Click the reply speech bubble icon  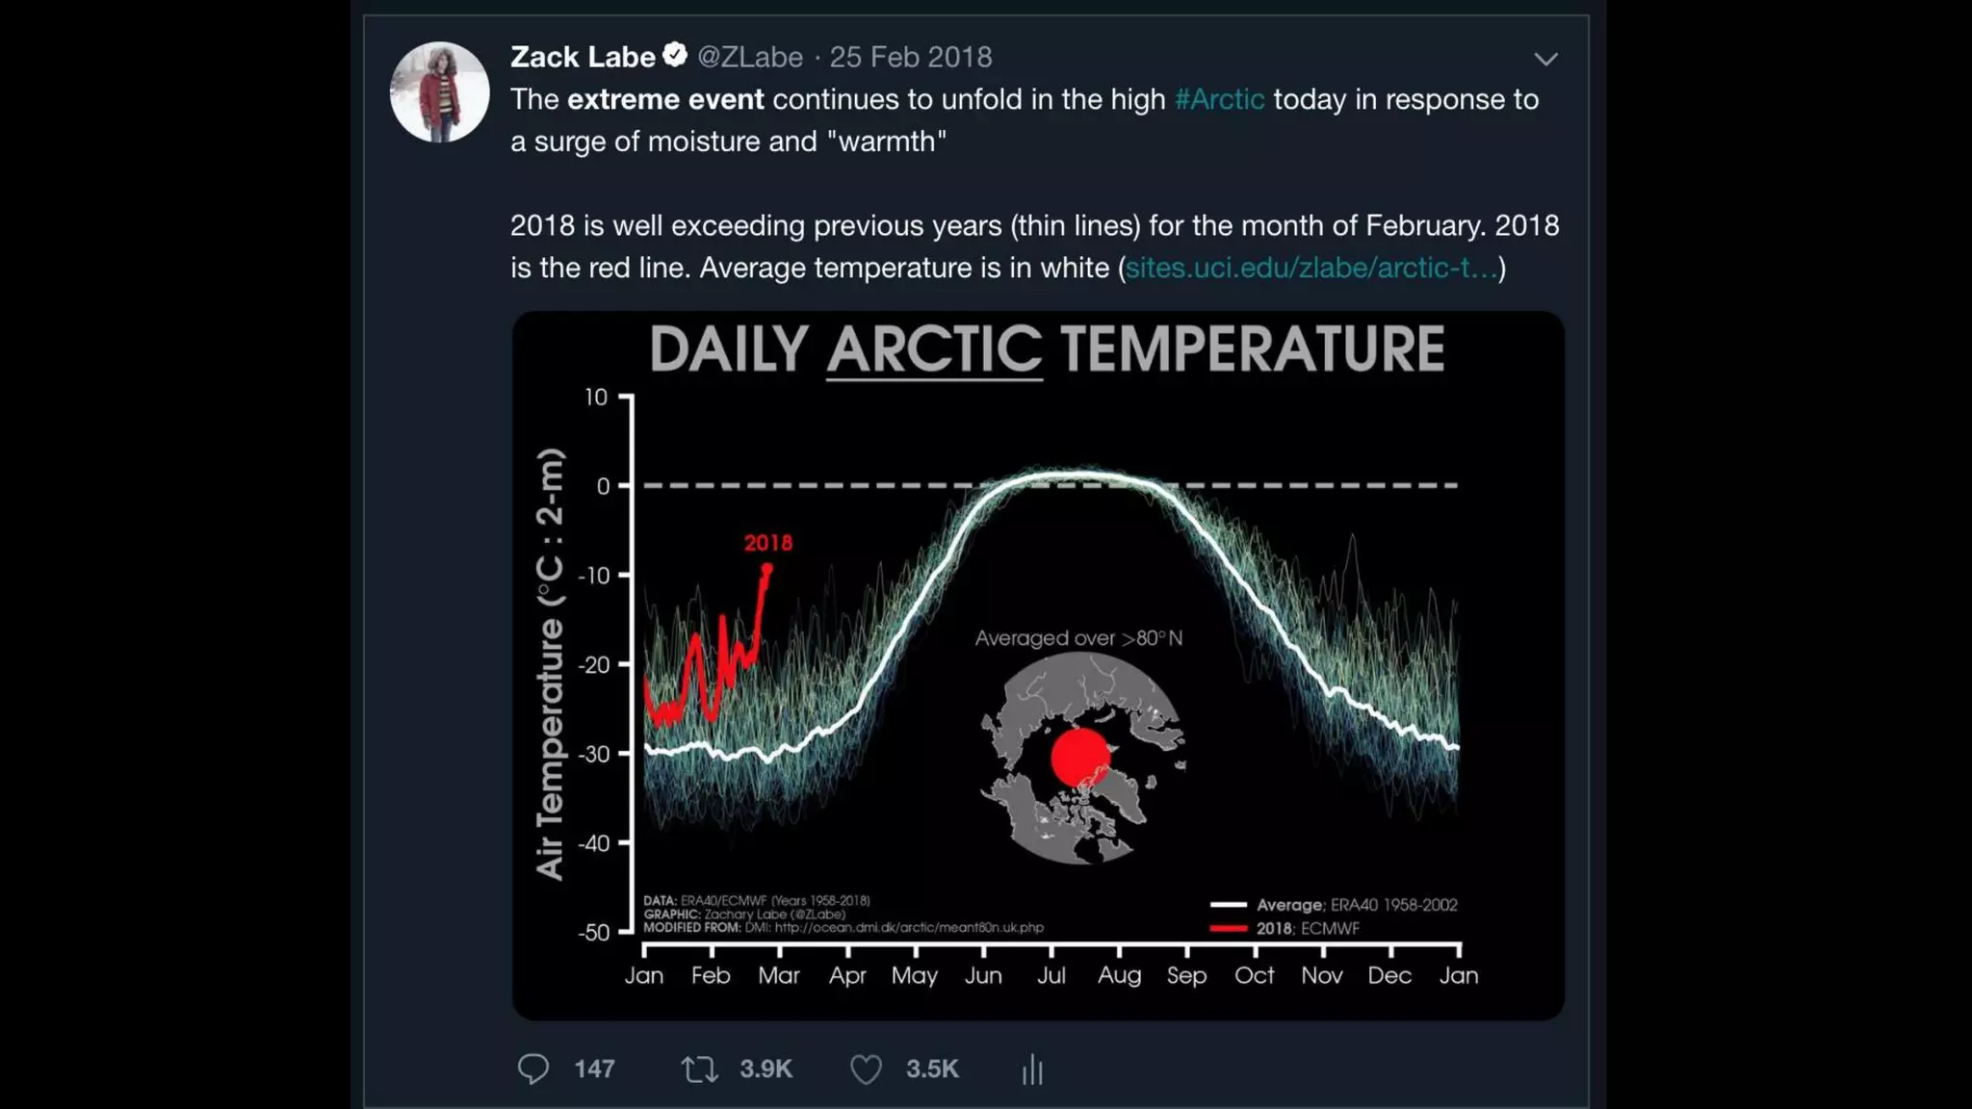[532, 1069]
